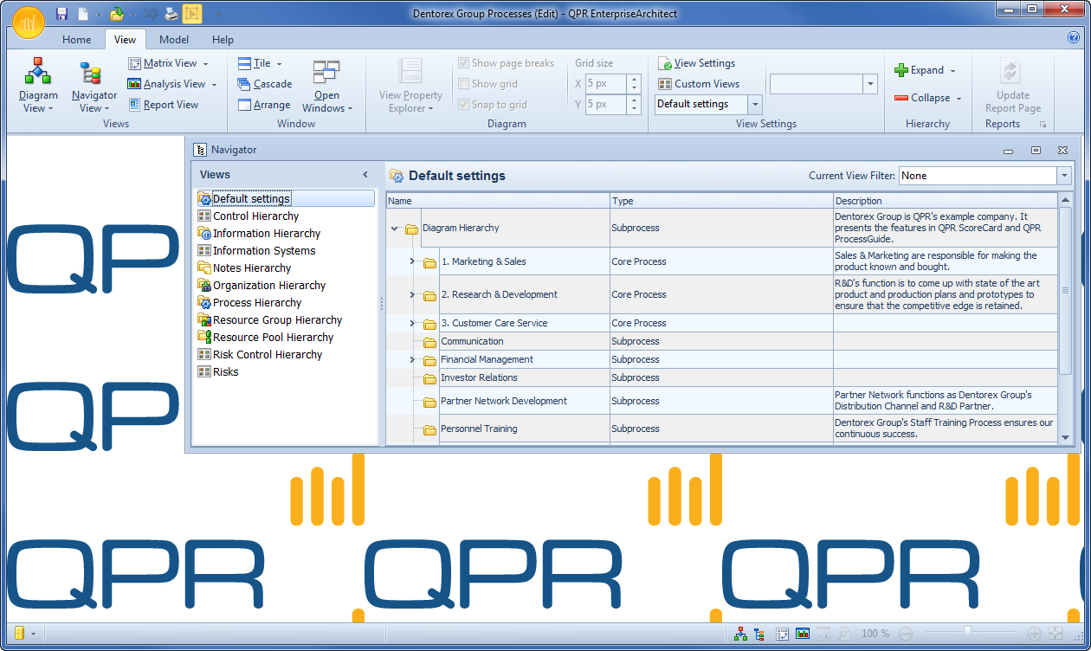Open the Default settings view dropdown in ribbon
The image size is (1091, 651).
click(x=754, y=105)
